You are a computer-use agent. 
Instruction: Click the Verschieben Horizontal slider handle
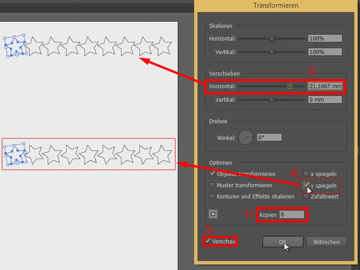[290, 85]
